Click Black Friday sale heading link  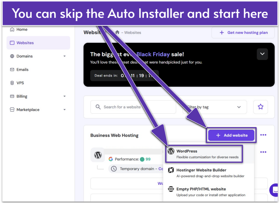point(153,54)
